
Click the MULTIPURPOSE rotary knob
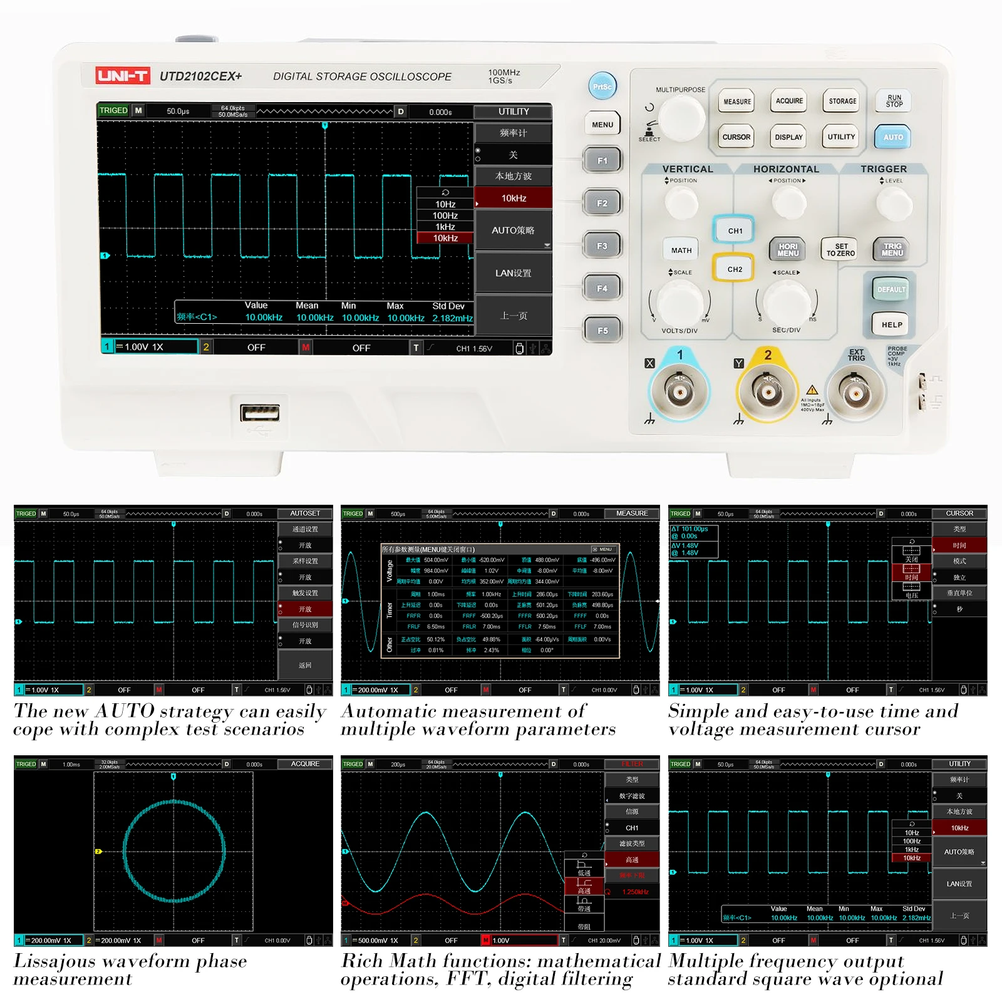point(681,118)
